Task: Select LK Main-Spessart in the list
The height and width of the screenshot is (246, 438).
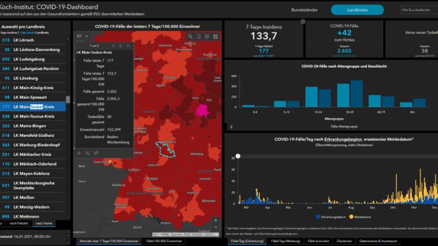Action: pyautogui.click(x=33, y=97)
